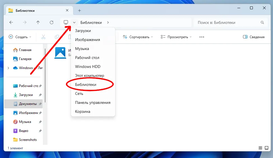Refresh the current folder view
The width and height of the screenshot is (273, 158).
point(52,22)
